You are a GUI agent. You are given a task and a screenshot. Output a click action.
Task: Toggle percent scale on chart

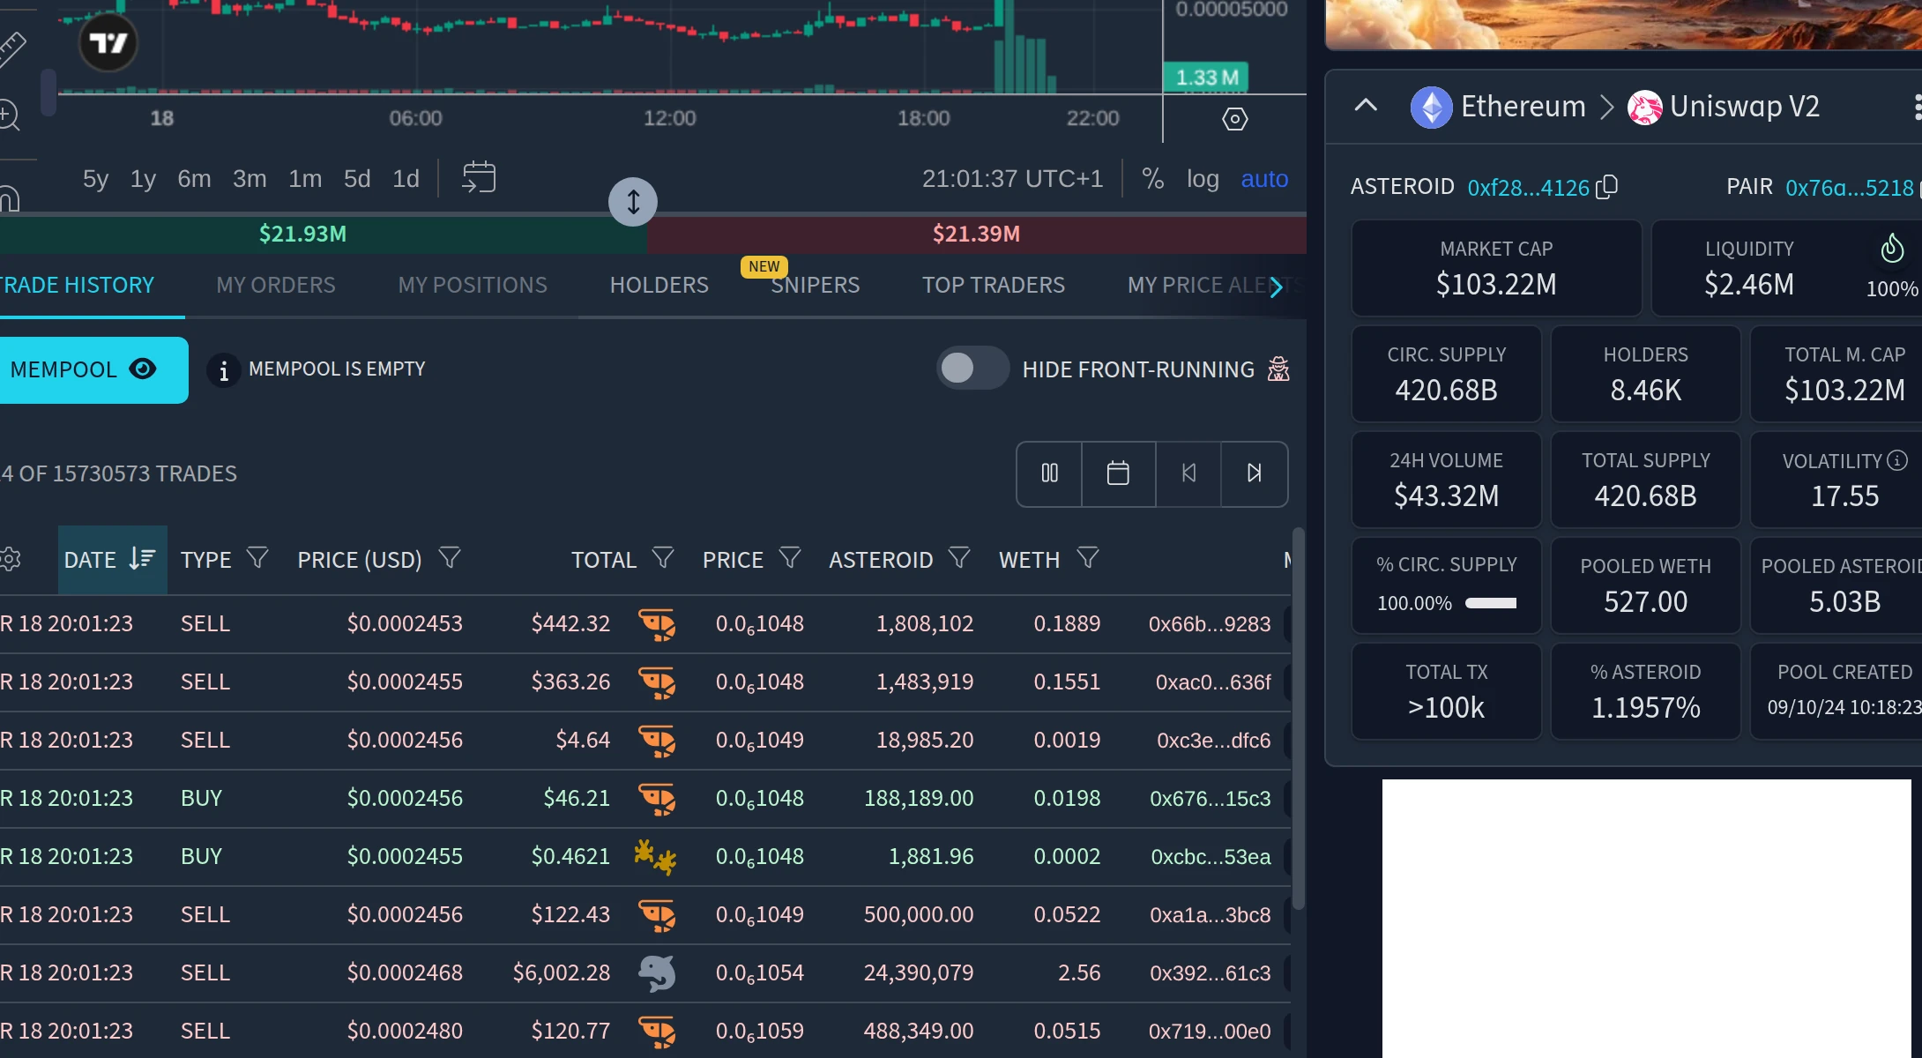1152,179
